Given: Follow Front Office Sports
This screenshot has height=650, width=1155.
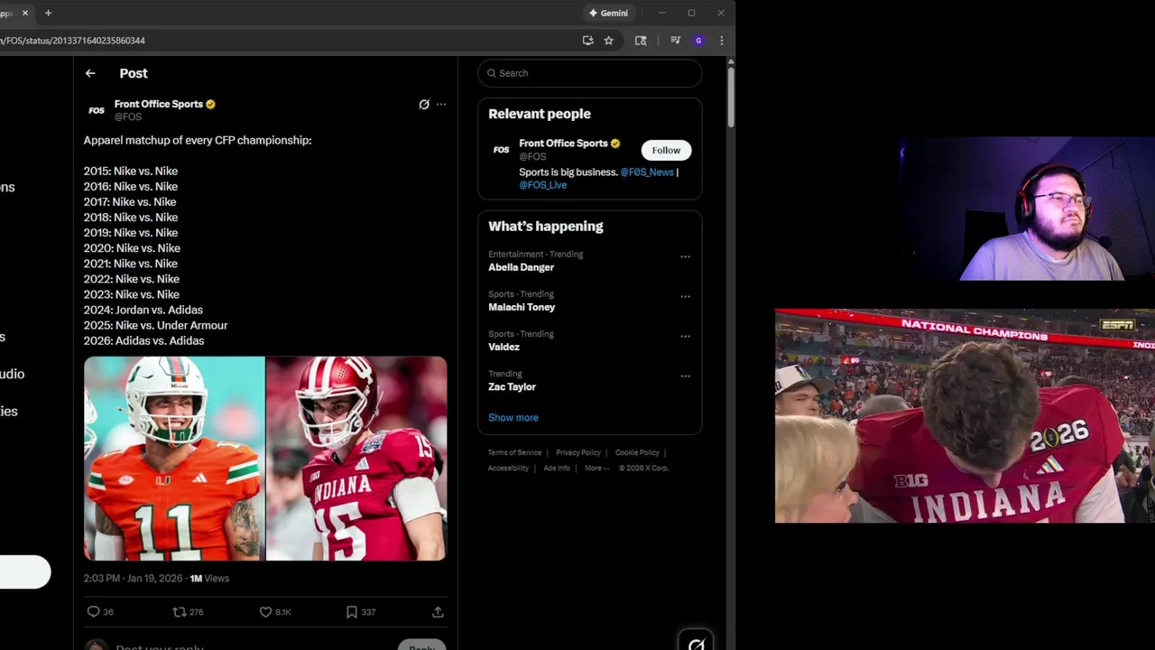Looking at the screenshot, I should [666, 150].
